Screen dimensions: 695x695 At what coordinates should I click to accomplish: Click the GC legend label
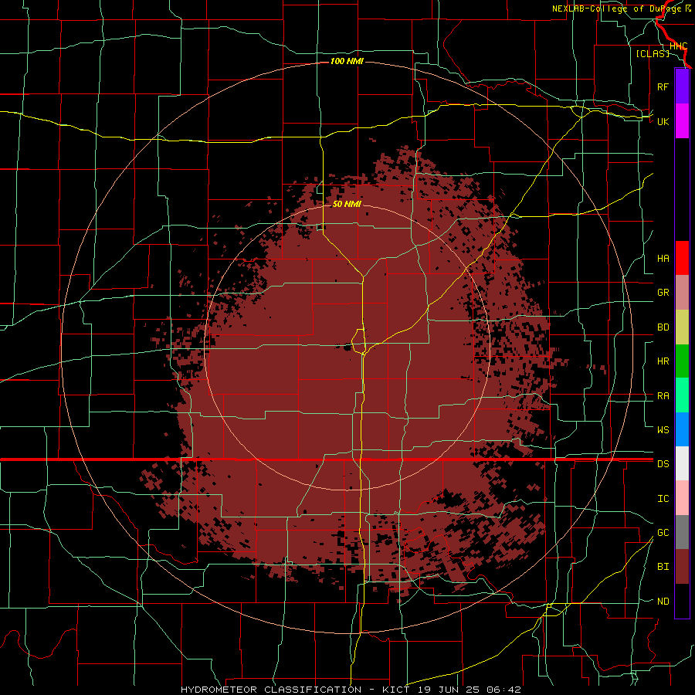[x=663, y=533]
